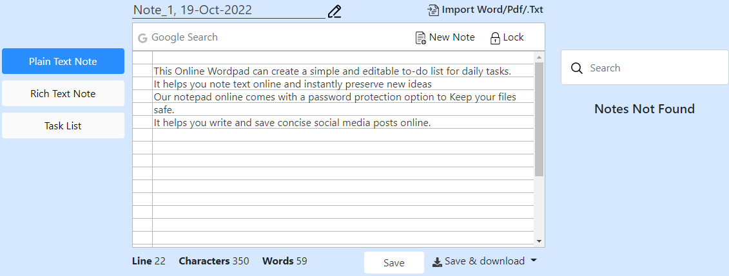Click the Lock padlock icon
This screenshot has width=729, height=276.
(495, 37)
